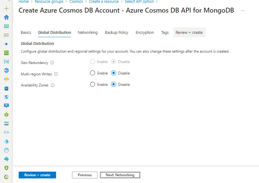Open Virtual machines from the sidebar

(x=6, y=105)
